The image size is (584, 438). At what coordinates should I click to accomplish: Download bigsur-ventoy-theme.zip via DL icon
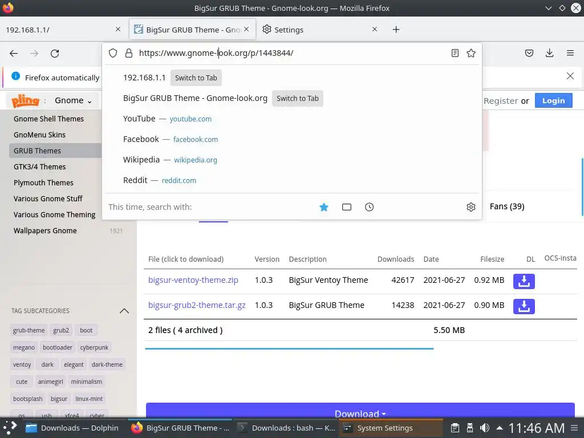(x=524, y=281)
